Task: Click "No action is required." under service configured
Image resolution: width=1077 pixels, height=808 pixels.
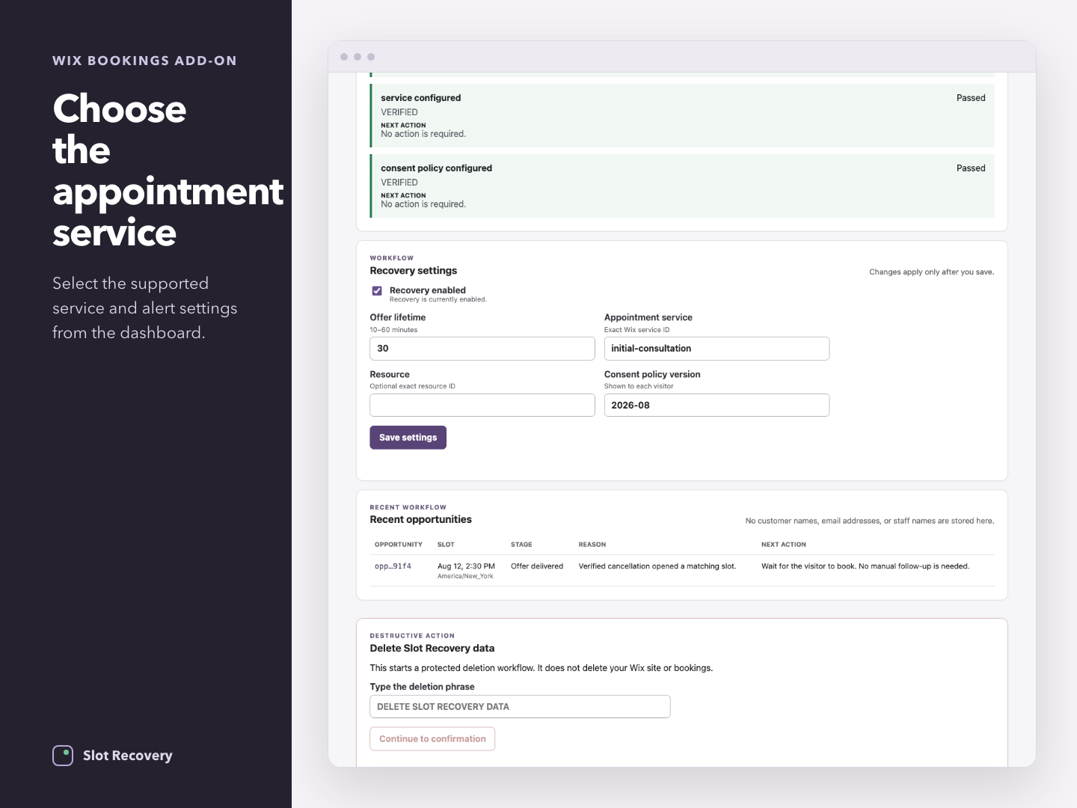Action: (423, 134)
